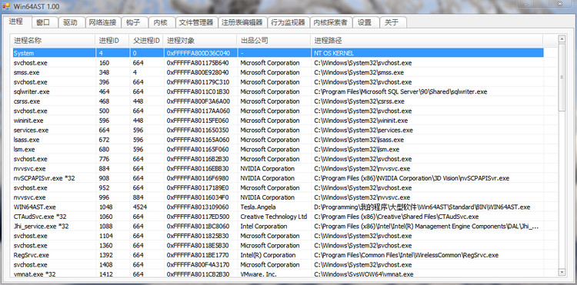Select the nvSCPAPISvr.exe *32 row

coord(278,178)
